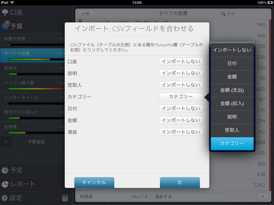This screenshot has width=274, height=205.
Task: Open the 設定 gear icon
Action: tap(4, 198)
